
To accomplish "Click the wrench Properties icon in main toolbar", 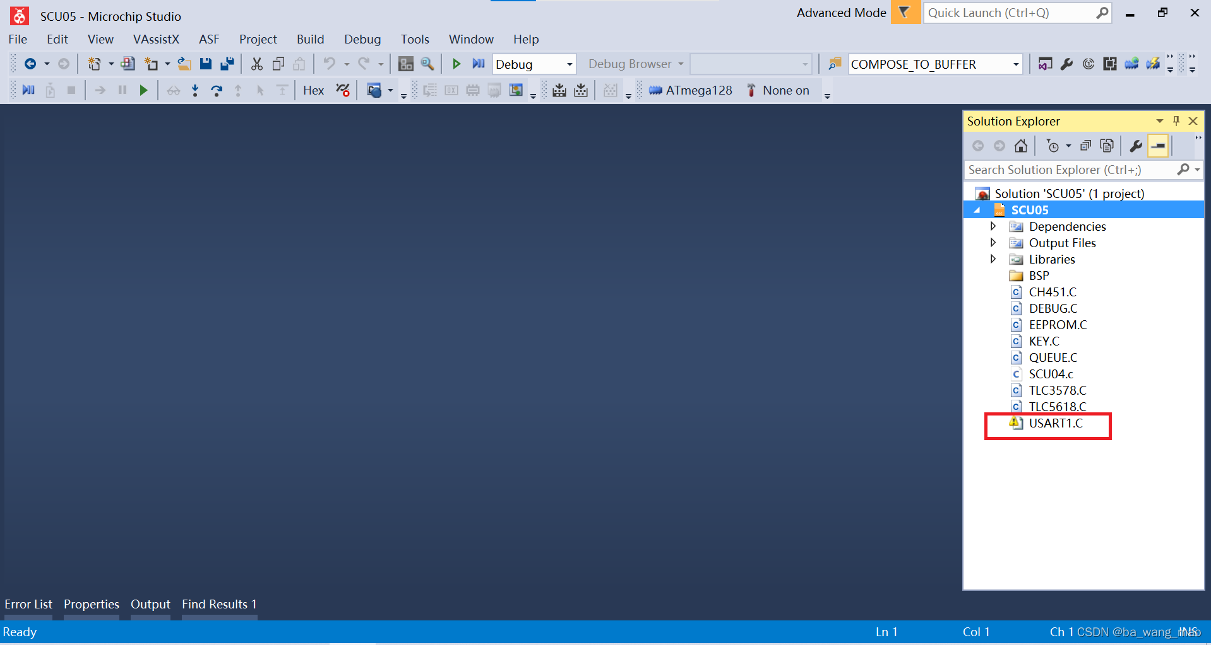I will tap(1067, 64).
